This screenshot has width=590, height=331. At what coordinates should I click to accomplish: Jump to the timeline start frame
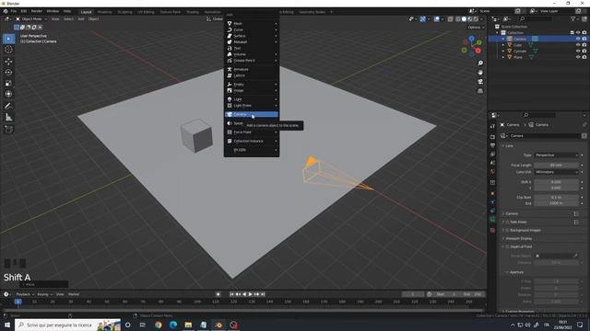pyautogui.click(x=231, y=294)
